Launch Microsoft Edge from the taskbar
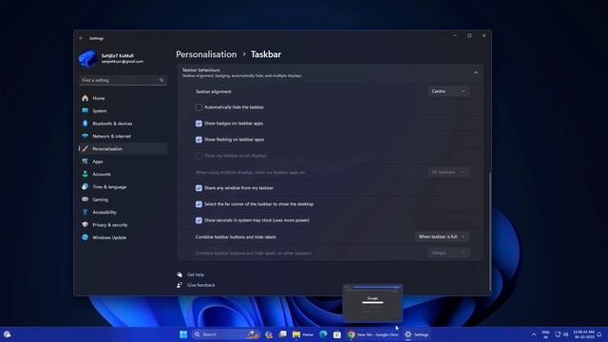Screen dimensions: 608x342 pos(323,334)
